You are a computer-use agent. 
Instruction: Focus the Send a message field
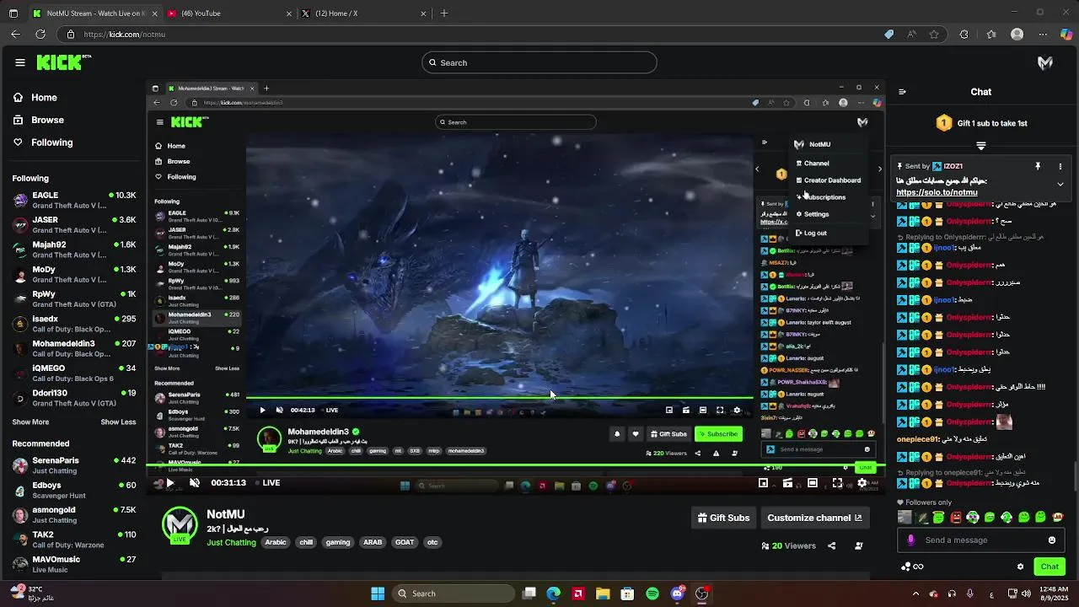pyautogui.click(x=982, y=540)
